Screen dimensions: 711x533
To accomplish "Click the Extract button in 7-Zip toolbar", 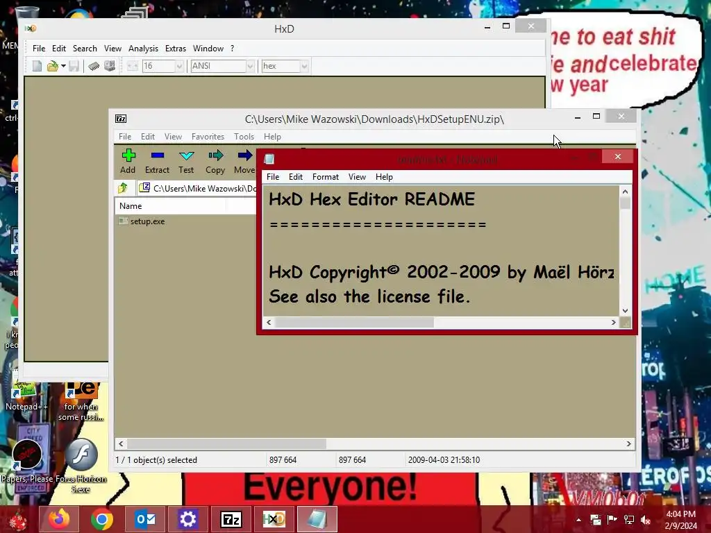I will tap(157, 161).
